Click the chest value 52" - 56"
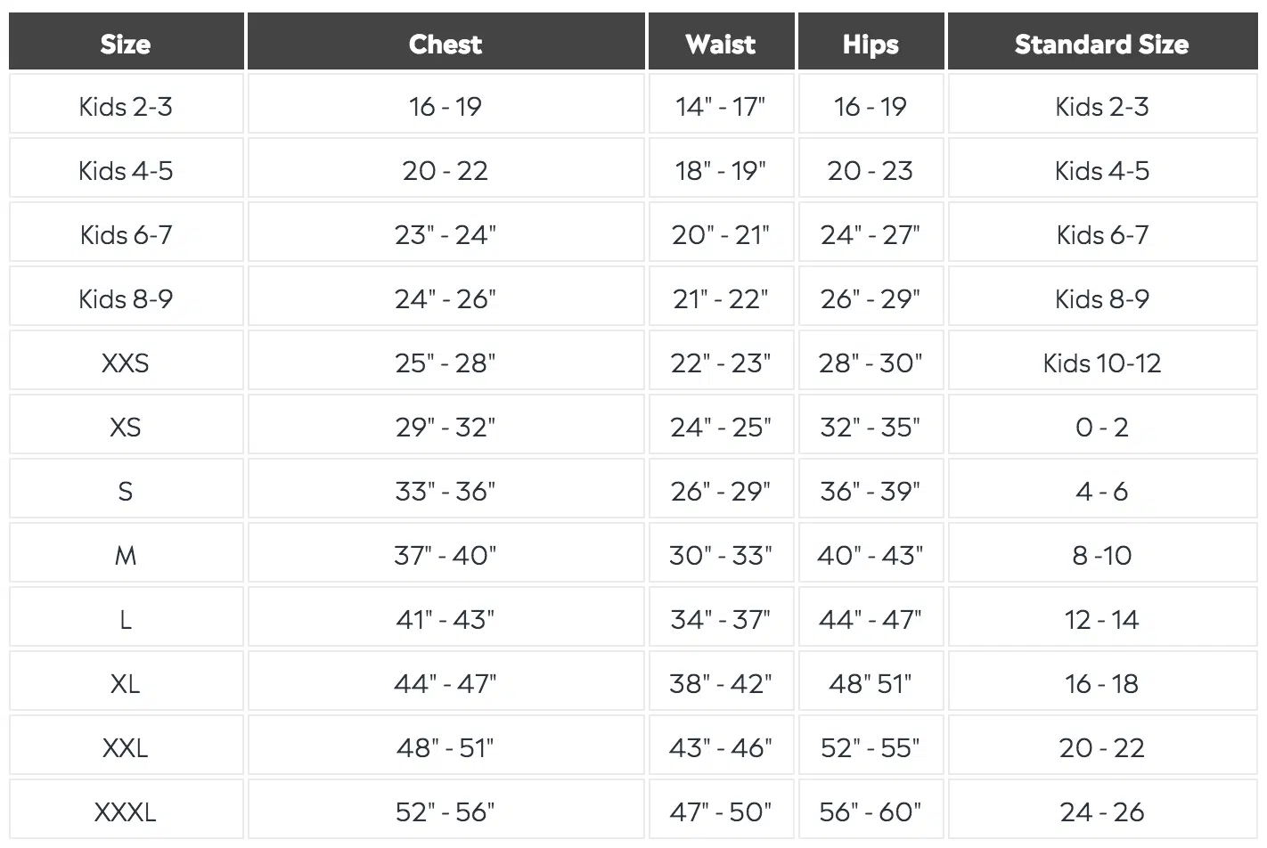The width and height of the screenshot is (1267, 848). 445,811
